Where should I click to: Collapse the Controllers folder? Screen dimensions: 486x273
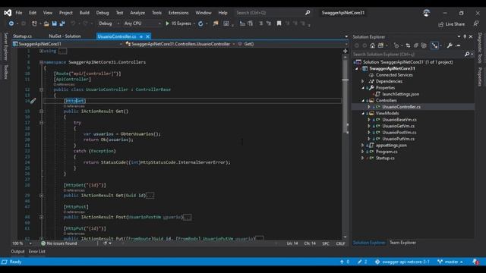click(x=363, y=101)
